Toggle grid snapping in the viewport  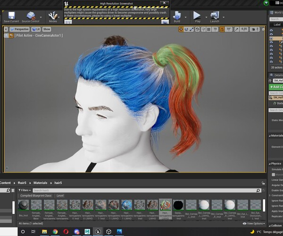(x=209, y=29)
